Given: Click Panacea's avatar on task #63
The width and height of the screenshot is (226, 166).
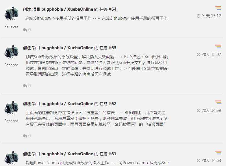Looking at the screenshot, I should (x=12, y=52).
